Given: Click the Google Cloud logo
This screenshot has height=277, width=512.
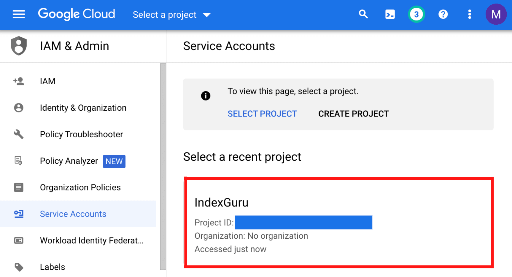Looking at the screenshot, I should (x=77, y=14).
